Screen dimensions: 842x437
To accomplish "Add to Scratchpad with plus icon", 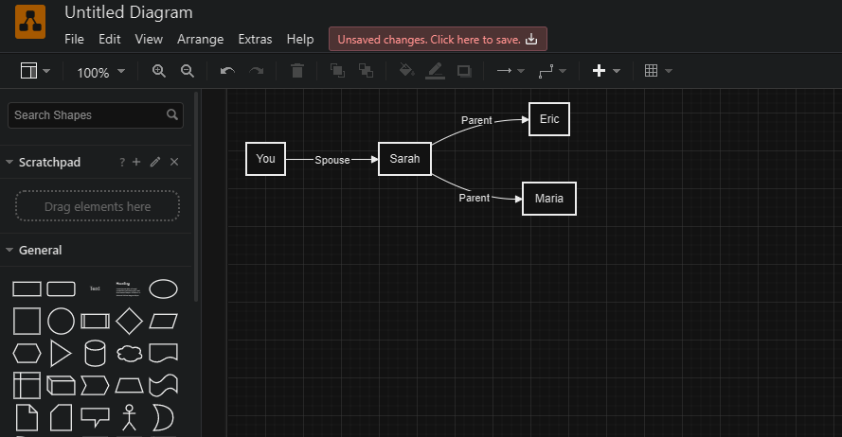I will coord(136,163).
